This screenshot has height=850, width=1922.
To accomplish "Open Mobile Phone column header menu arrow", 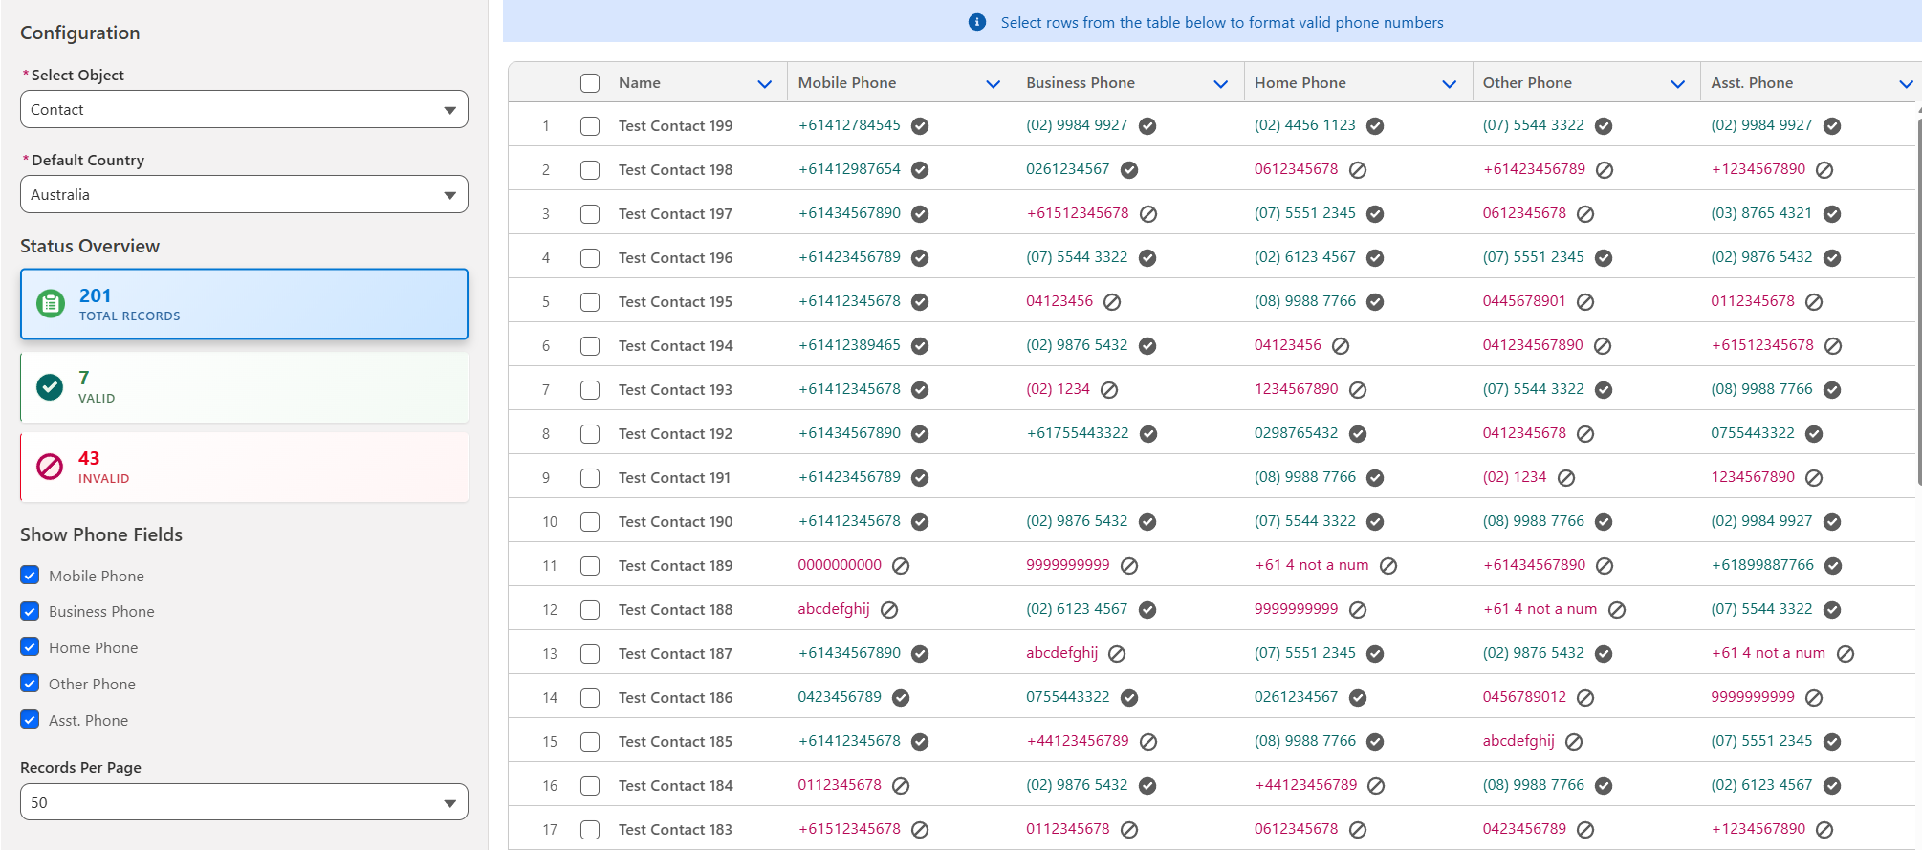I will click(x=994, y=84).
